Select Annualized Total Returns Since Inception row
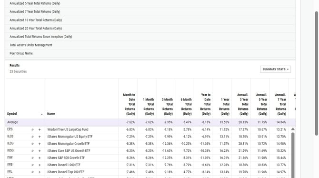The width and height of the screenshot is (319, 178). point(150,37)
